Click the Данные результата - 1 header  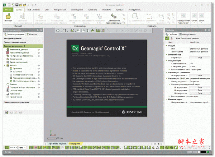pyautogui.click(x=23, y=46)
